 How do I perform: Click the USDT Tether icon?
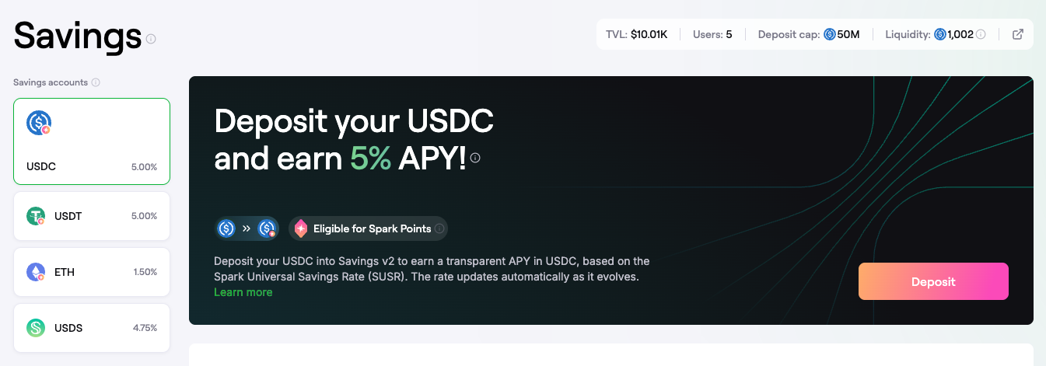click(x=36, y=216)
